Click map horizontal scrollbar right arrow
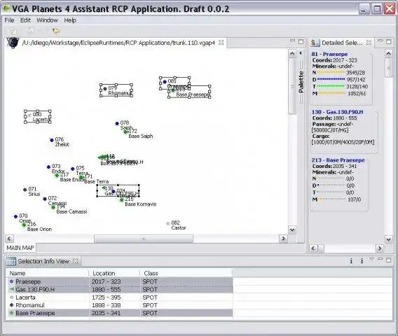The width and height of the screenshot is (398, 336). [283, 239]
